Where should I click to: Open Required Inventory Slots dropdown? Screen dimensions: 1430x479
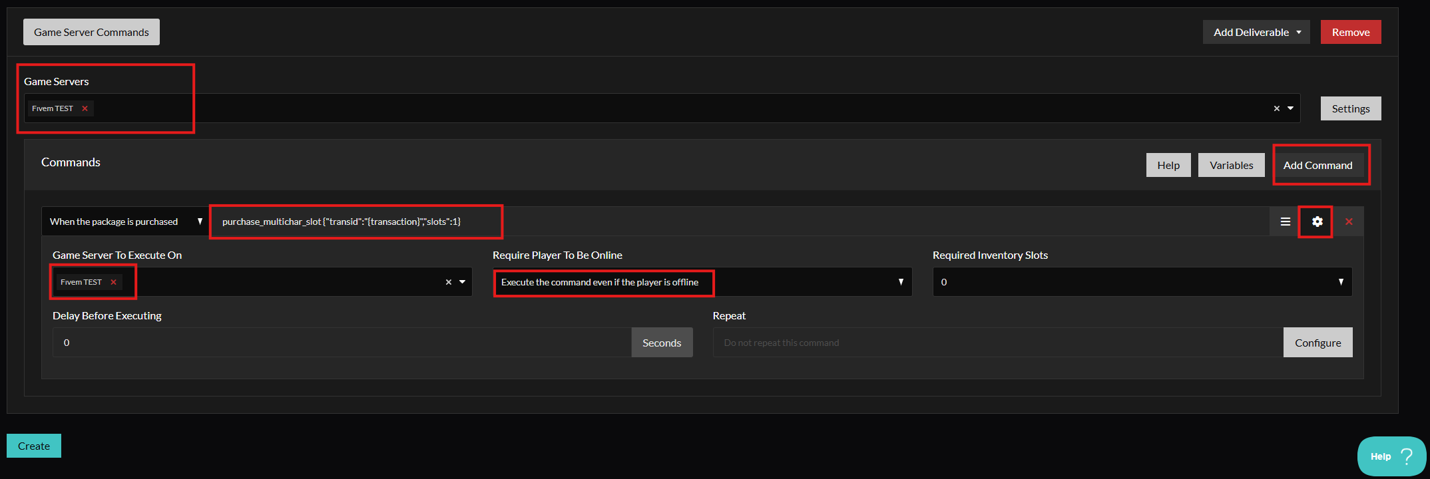tap(1142, 282)
